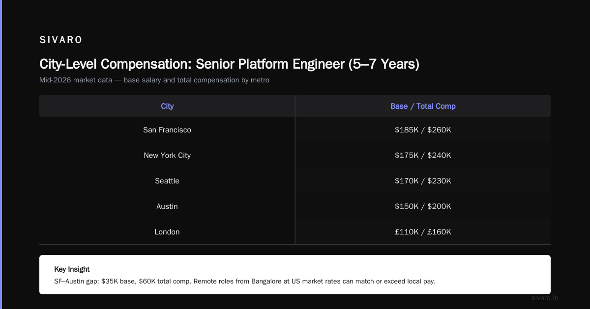
Task: Click the £110K / £160K value
Action: (x=423, y=232)
